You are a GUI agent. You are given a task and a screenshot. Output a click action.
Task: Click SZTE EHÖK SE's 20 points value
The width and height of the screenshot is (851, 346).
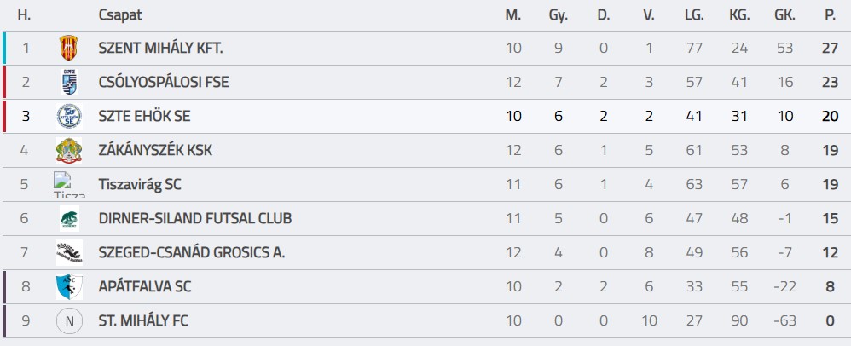click(x=830, y=117)
